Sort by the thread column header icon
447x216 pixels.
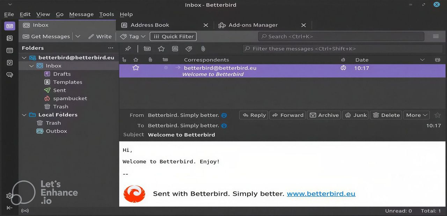tap(124, 60)
